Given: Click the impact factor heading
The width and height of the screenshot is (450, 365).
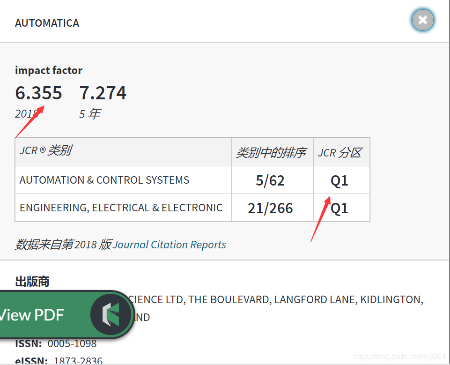Looking at the screenshot, I should click(49, 70).
